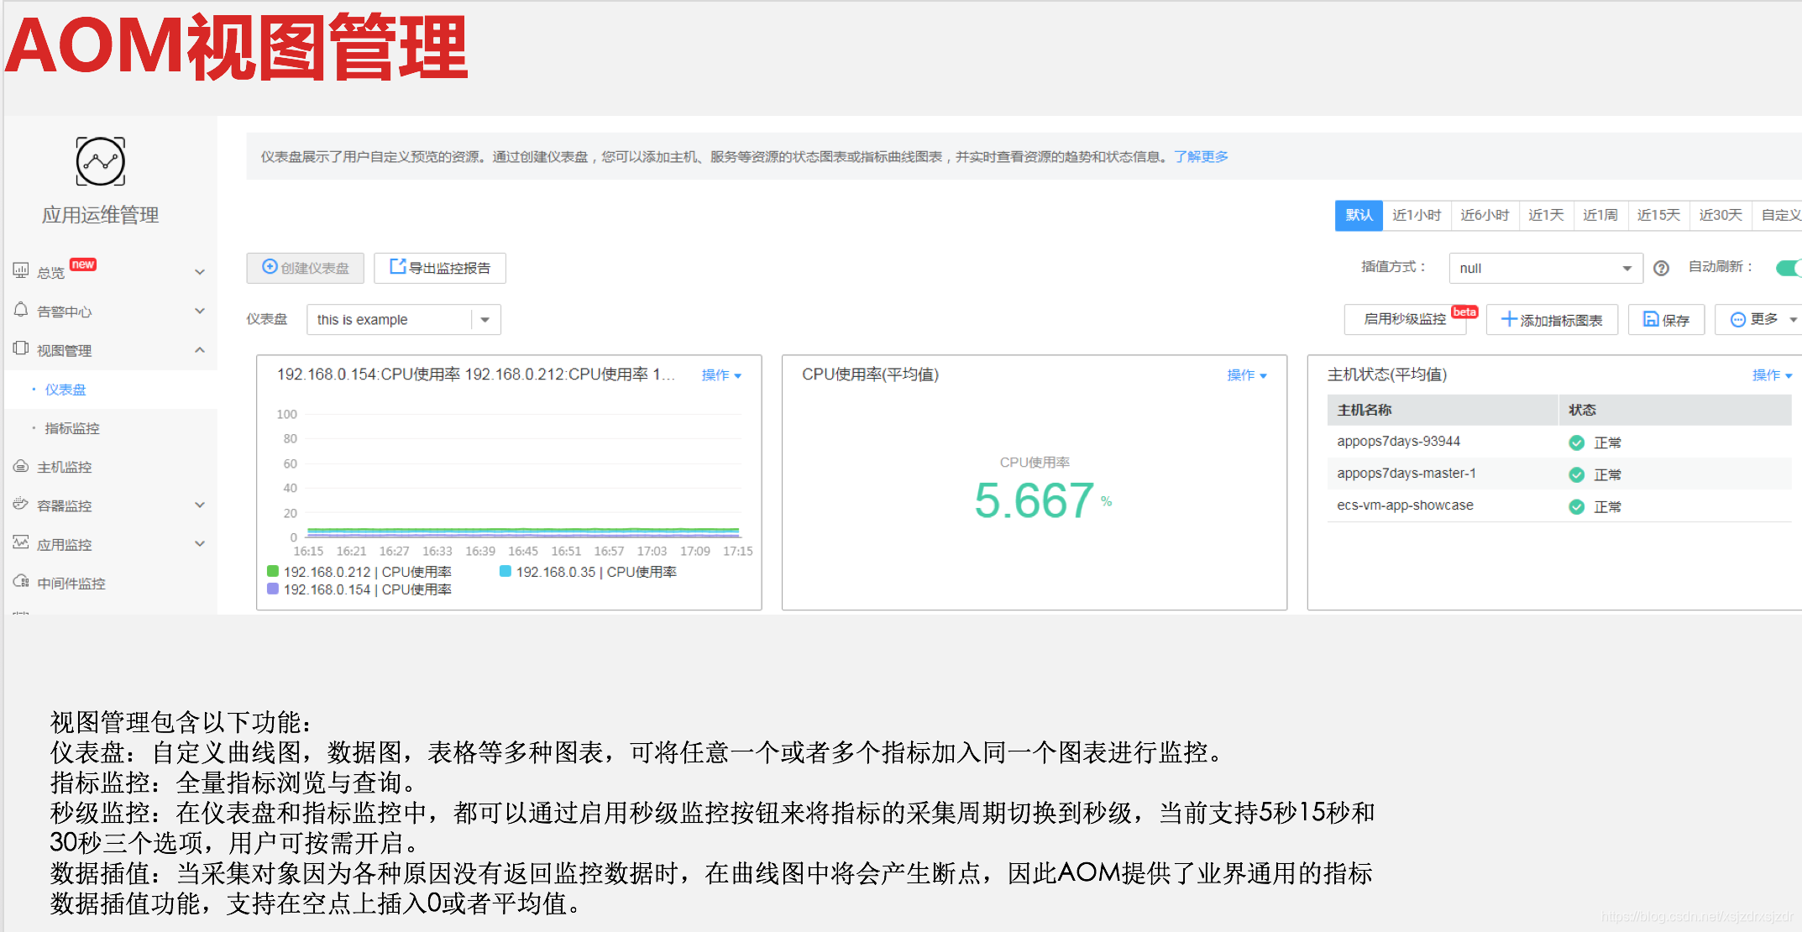Click the application operations management logo icon
Screen dimensions: 1802x932
101,161
